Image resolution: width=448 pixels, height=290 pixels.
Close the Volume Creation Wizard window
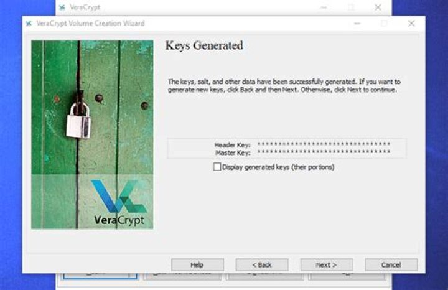coord(411,23)
